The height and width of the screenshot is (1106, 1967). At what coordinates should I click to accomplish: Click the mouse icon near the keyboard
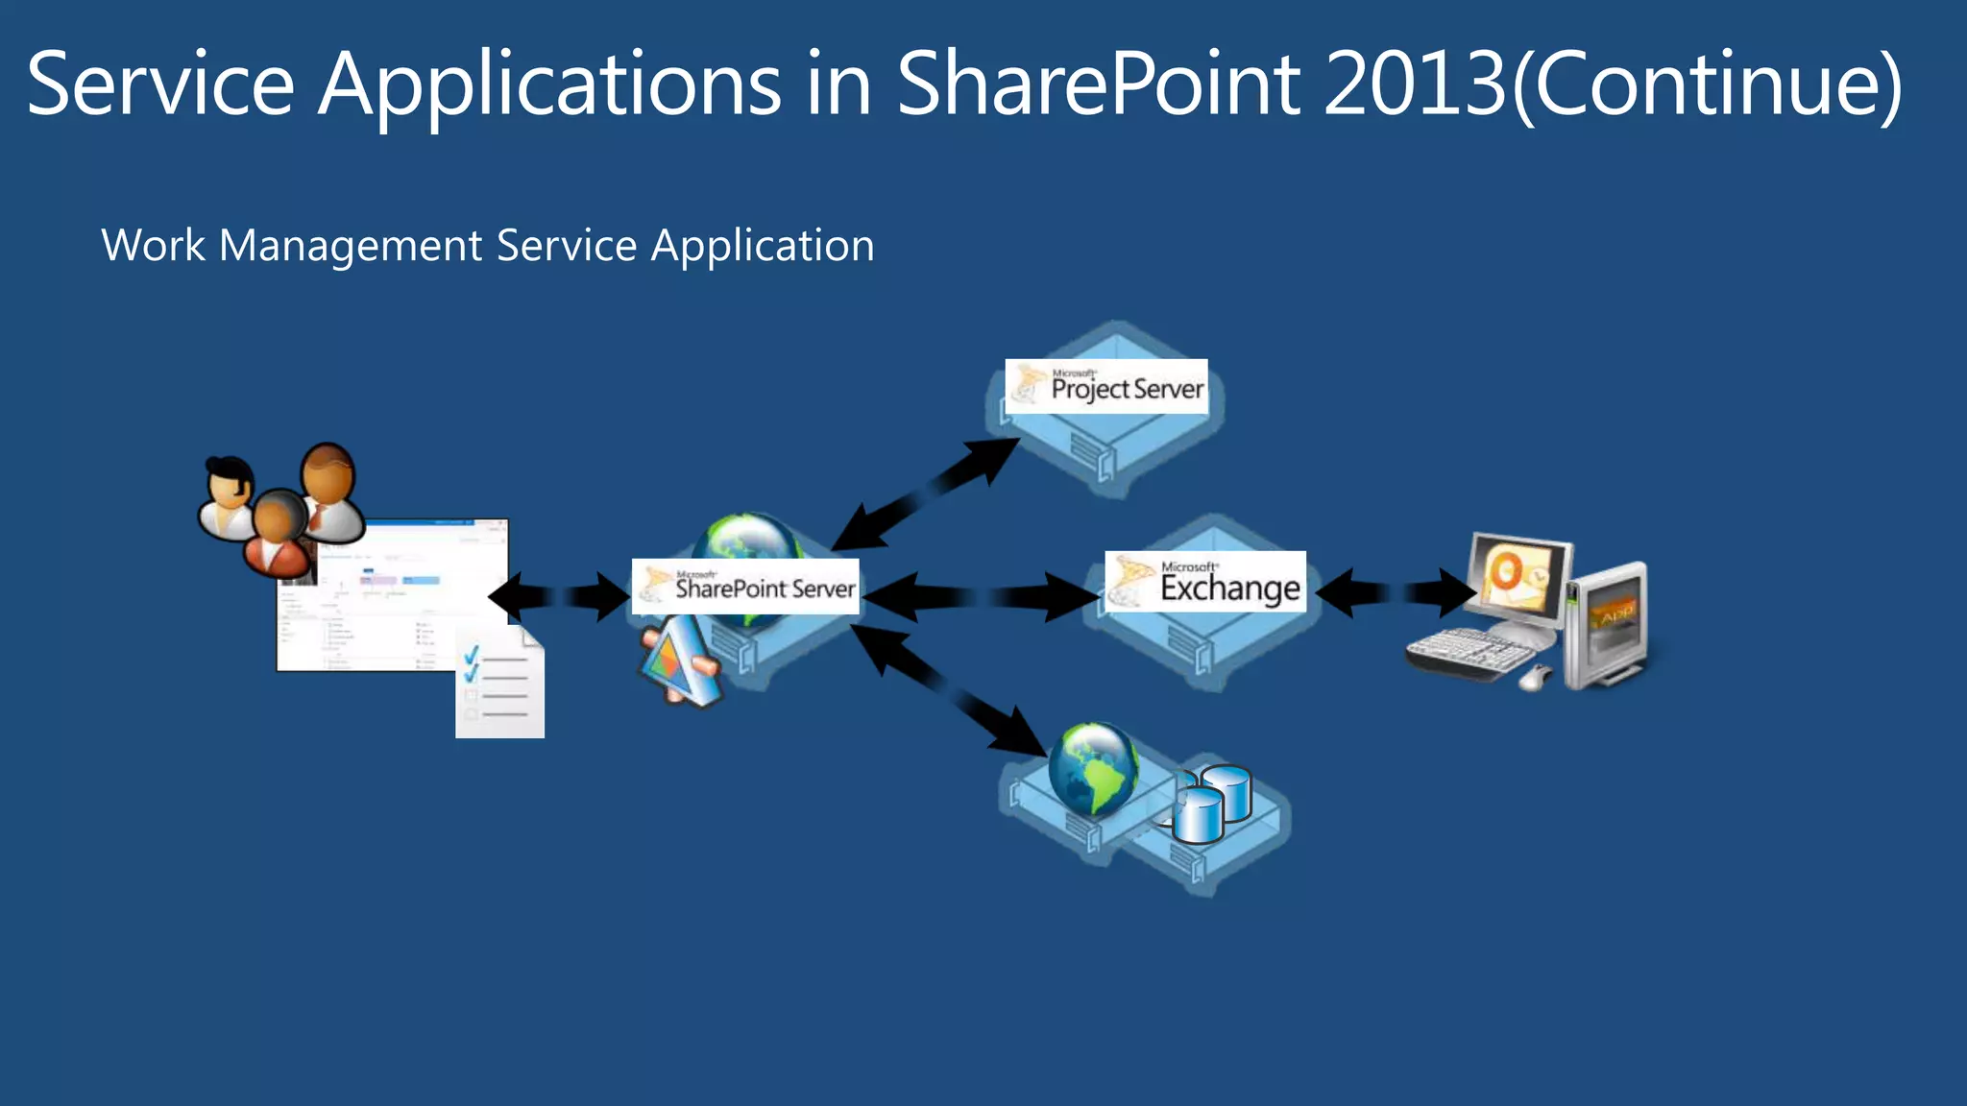click(1535, 677)
